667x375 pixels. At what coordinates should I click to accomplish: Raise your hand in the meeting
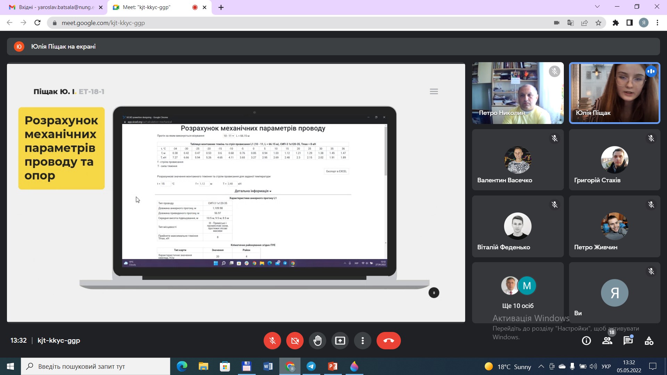point(317,341)
